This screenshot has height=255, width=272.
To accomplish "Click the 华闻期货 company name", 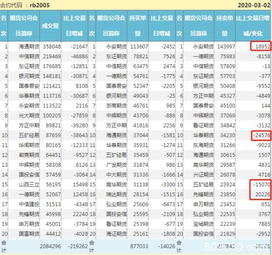I will [29, 145].
